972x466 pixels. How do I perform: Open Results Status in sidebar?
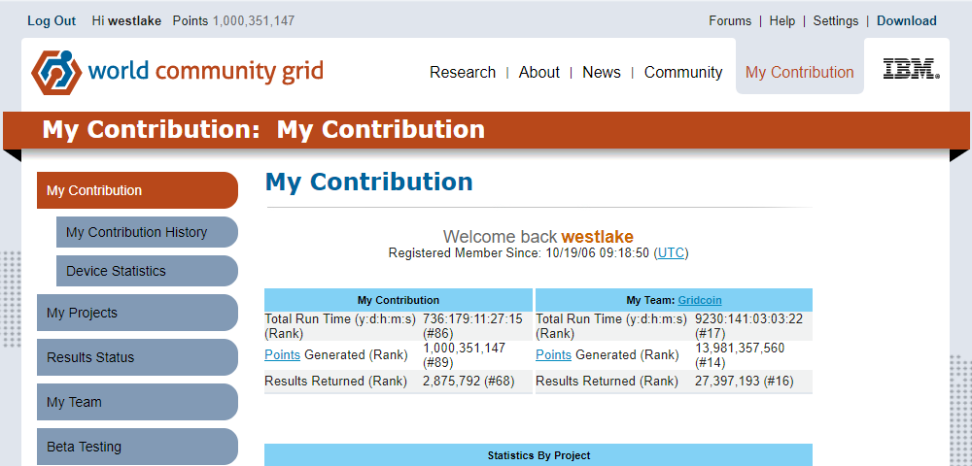point(138,357)
